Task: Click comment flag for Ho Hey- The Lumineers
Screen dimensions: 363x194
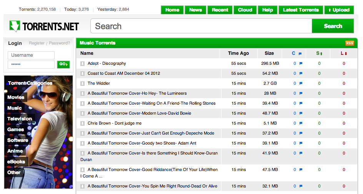Action: [301, 93]
